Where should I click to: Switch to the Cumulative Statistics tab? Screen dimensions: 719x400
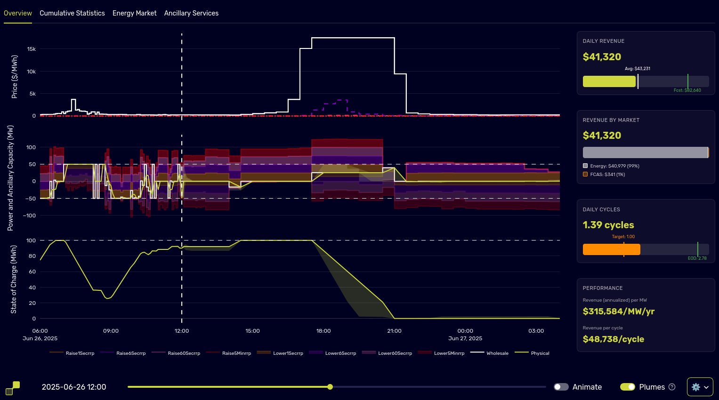72,13
